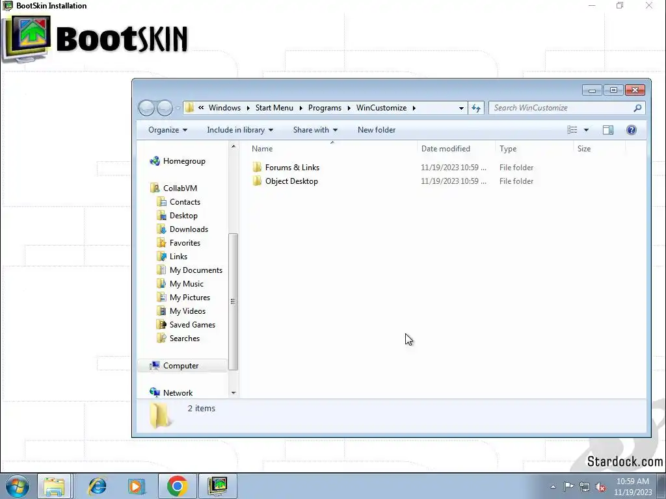Open the Organize menu
The height and width of the screenshot is (499, 666).
[168, 130]
